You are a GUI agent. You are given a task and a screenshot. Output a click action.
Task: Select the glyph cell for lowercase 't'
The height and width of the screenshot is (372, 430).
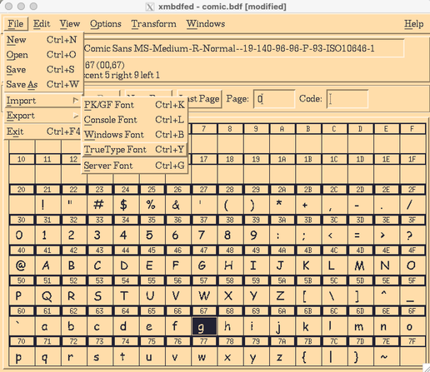[126, 357]
